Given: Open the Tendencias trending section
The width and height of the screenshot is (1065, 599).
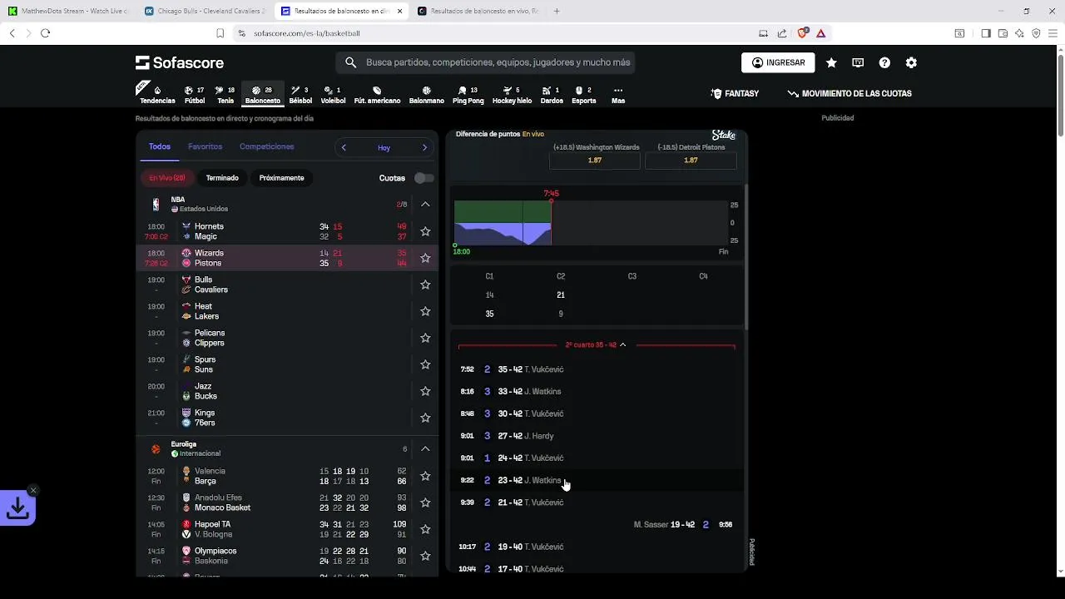Looking at the screenshot, I should click(x=157, y=95).
